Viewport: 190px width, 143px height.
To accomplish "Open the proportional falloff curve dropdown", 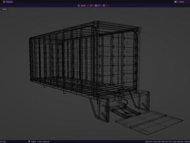I will click(x=108, y=6).
